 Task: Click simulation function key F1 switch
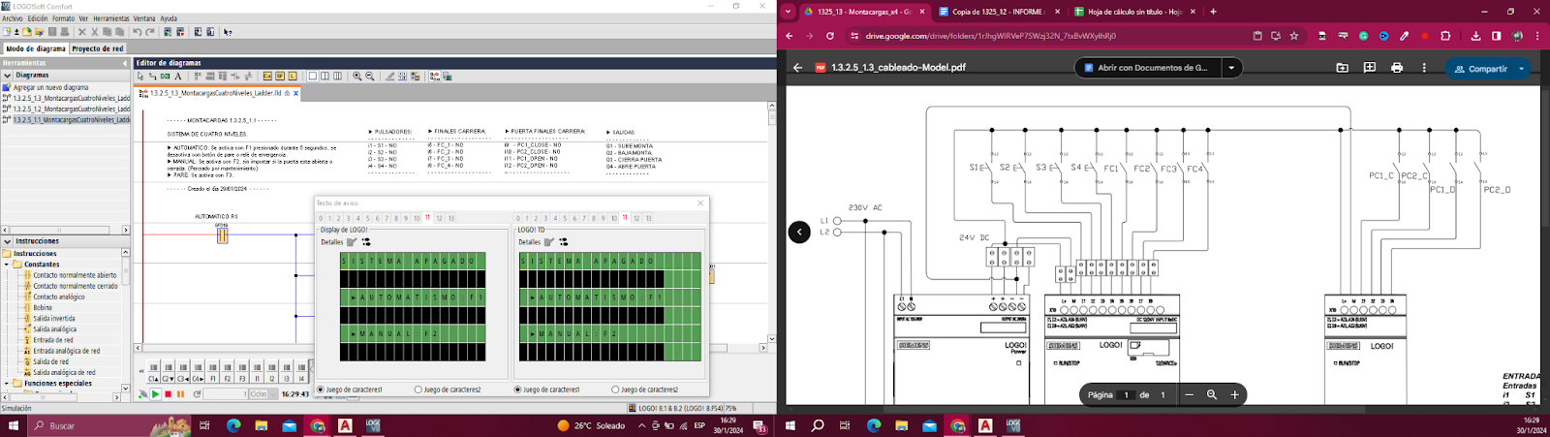(212, 372)
